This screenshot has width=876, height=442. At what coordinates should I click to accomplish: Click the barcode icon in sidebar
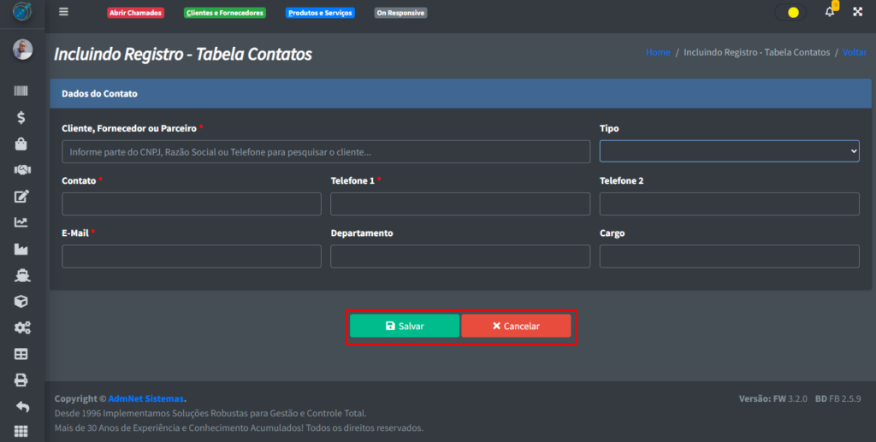tap(21, 91)
